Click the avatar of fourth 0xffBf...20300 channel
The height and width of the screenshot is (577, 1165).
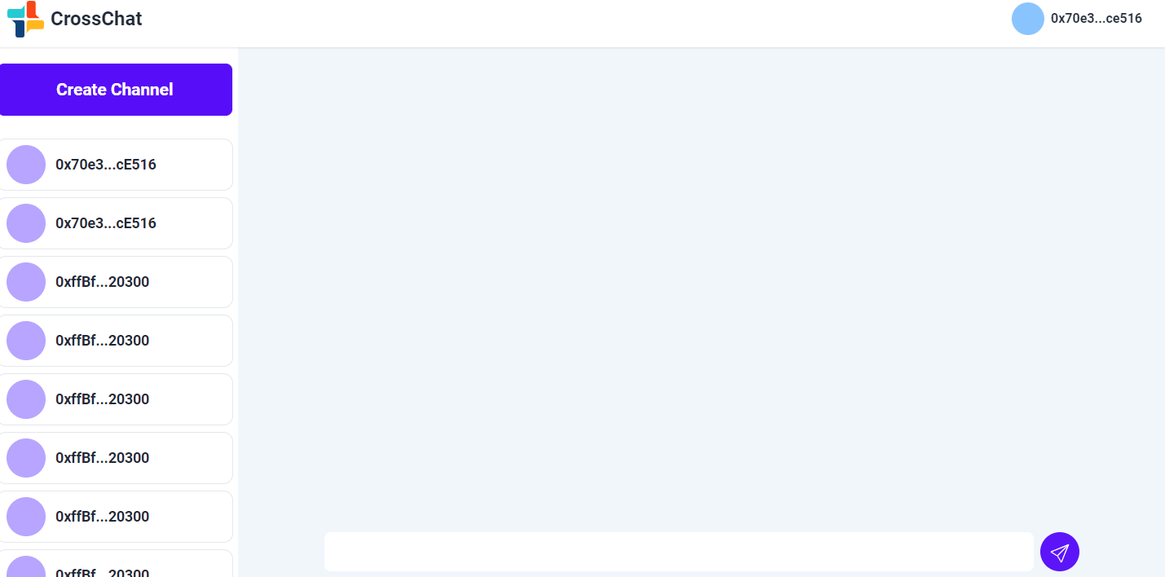[26, 458]
